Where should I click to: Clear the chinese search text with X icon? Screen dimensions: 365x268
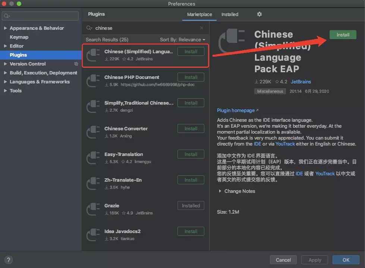coord(202,28)
